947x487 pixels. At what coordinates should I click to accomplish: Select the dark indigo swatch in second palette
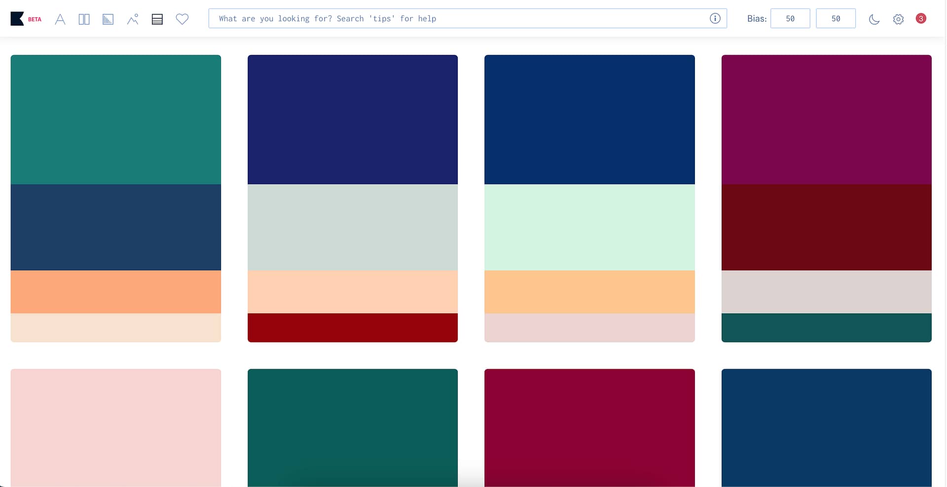pyautogui.click(x=353, y=119)
